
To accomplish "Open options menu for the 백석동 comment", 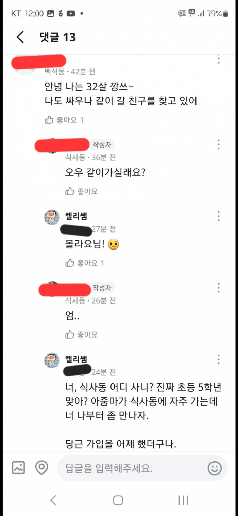I will click(219, 60).
